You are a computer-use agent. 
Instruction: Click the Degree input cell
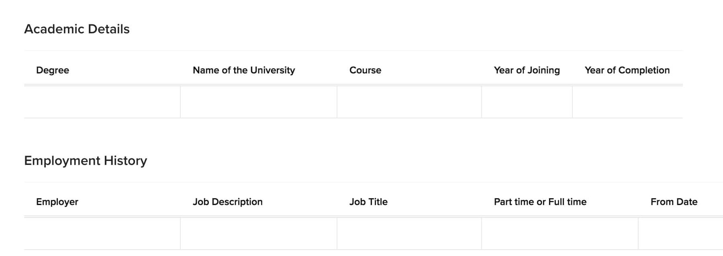(102, 102)
